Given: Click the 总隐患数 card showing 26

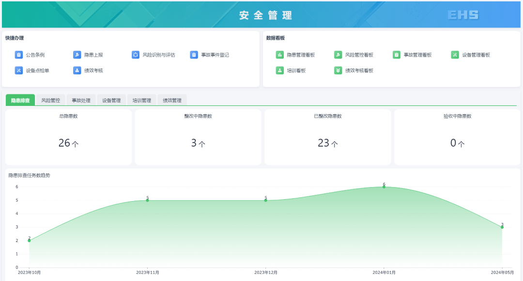Looking at the screenshot, I should pos(68,137).
